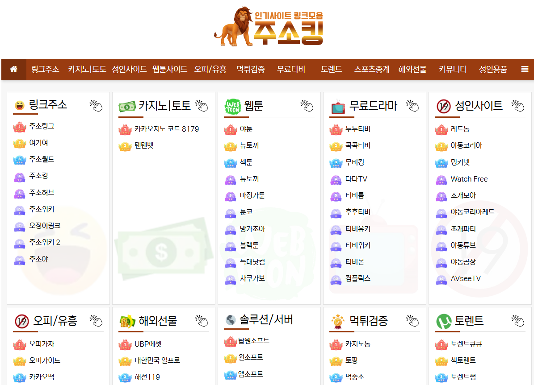This screenshot has width=534, height=385.
Task: Open the 대한민국 일프로 link
Action: coord(157,360)
